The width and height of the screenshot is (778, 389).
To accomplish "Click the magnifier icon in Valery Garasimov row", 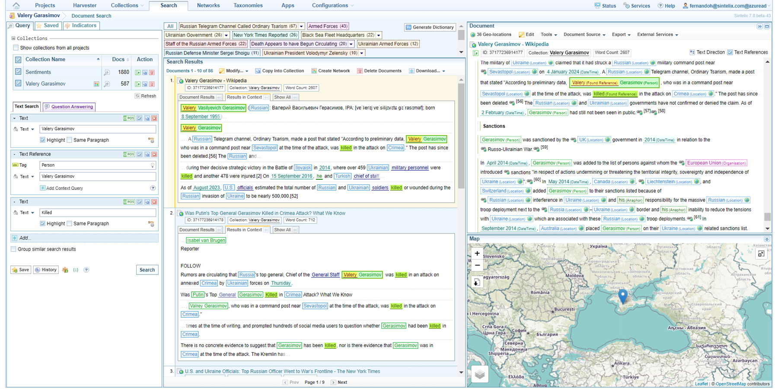I will (107, 84).
